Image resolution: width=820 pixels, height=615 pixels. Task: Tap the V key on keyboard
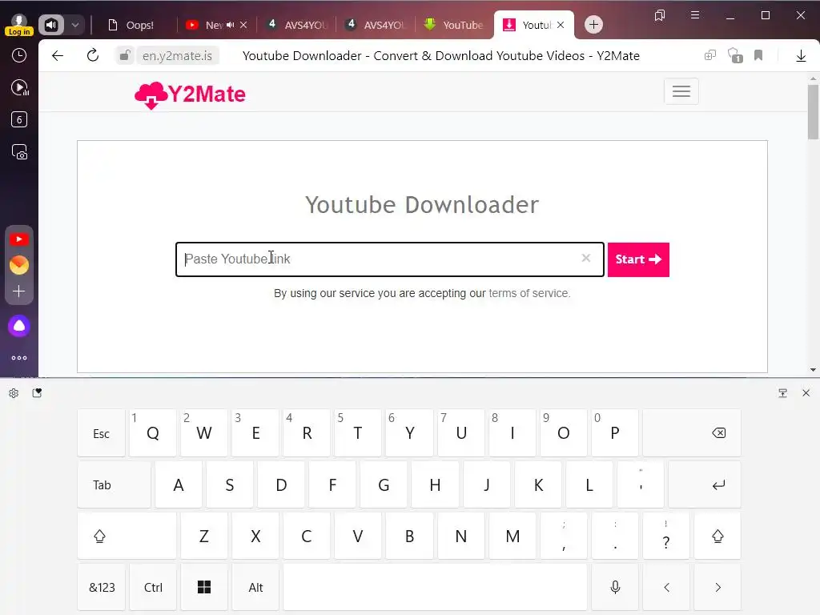click(x=358, y=536)
